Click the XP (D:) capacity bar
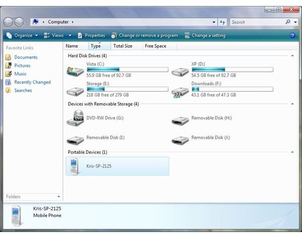This screenshot has width=302, height=234. click(233, 69)
